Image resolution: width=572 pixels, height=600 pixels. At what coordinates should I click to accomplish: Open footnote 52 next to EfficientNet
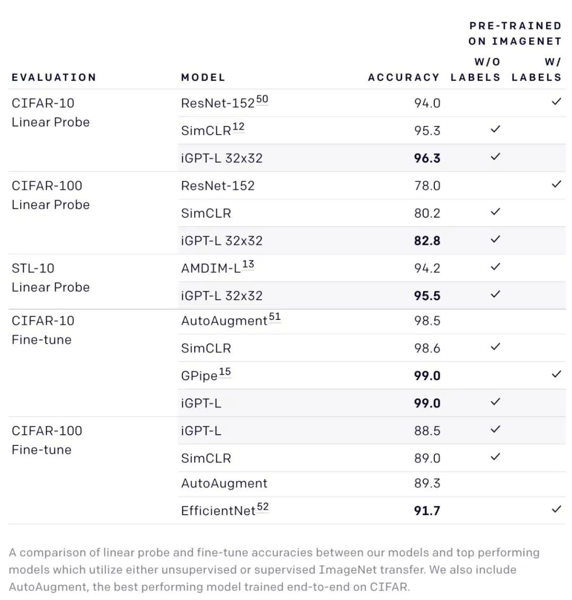[263, 507]
